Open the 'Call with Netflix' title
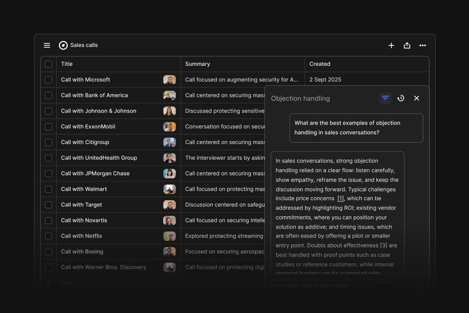The height and width of the screenshot is (313, 469). (x=82, y=236)
